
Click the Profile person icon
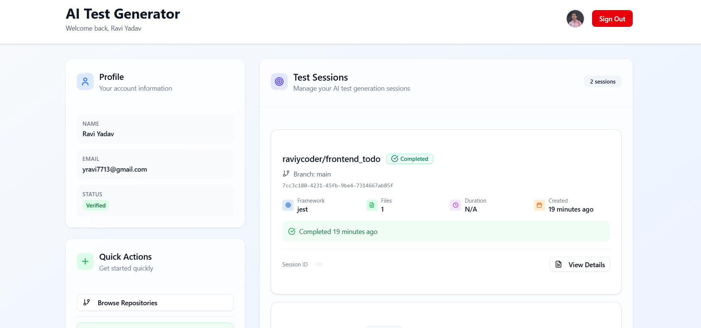point(85,81)
